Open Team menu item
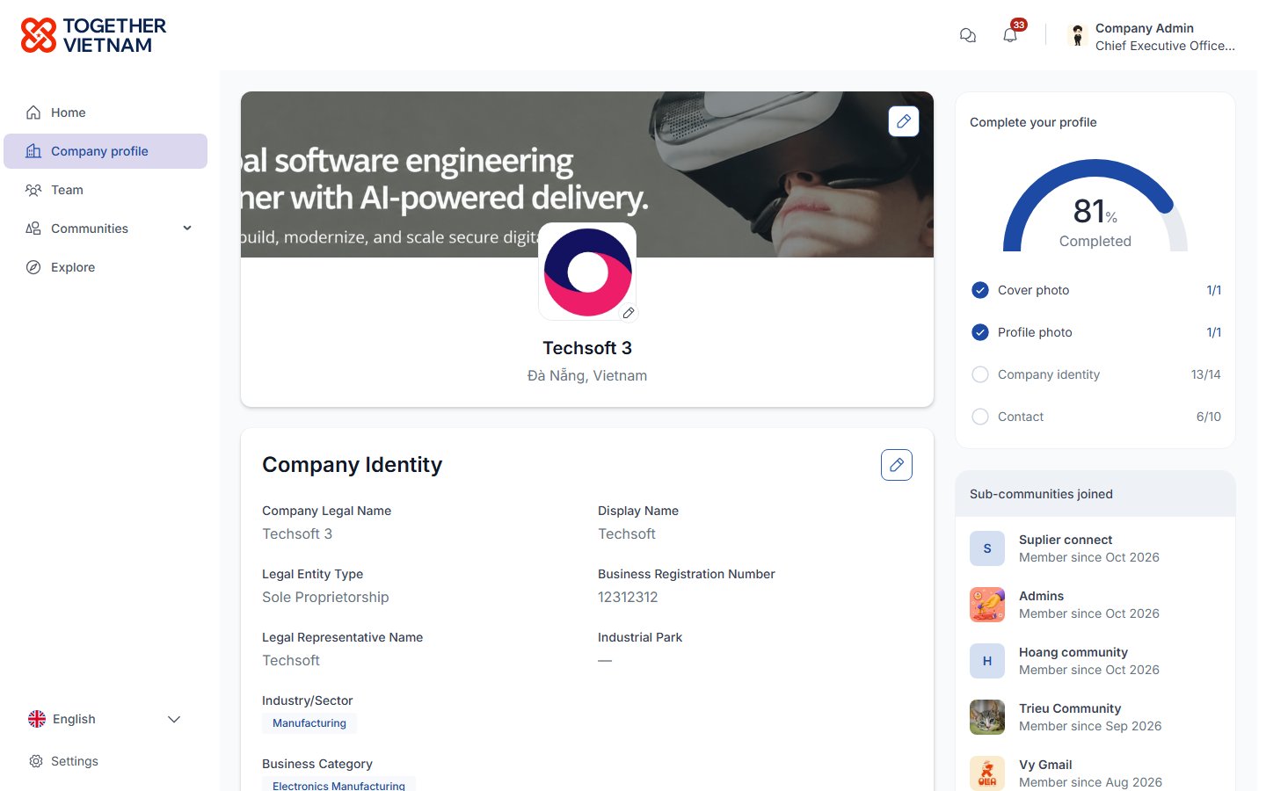Image resolution: width=1266 pixels, height=791 pixels. pos(105,190)
